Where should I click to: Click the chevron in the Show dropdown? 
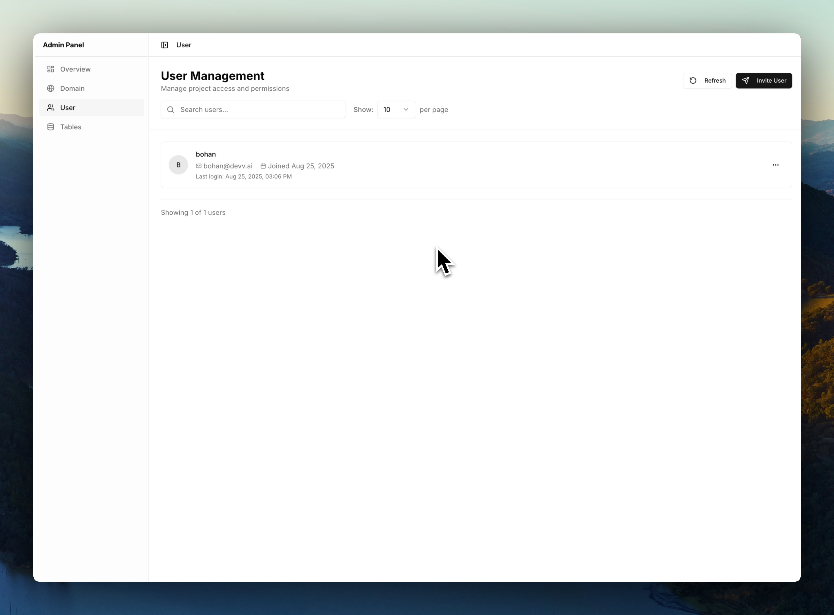pos(406,109)
